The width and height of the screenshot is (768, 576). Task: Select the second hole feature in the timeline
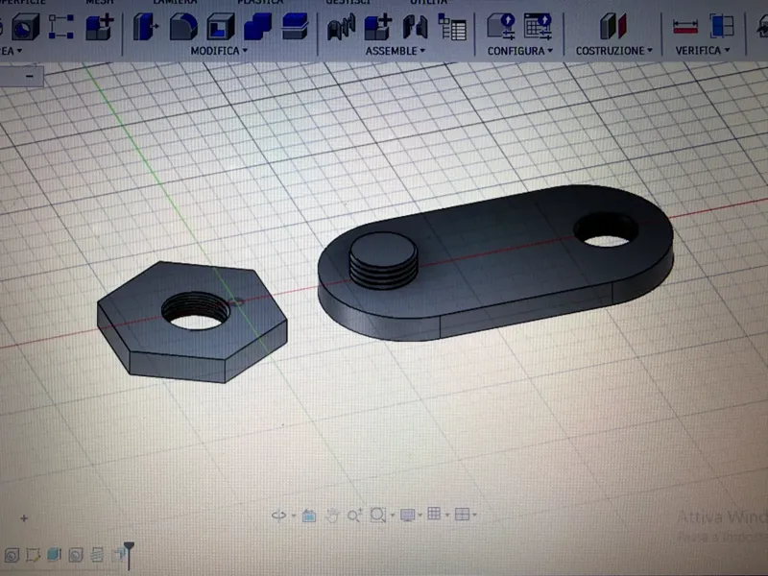coord(76,555)
